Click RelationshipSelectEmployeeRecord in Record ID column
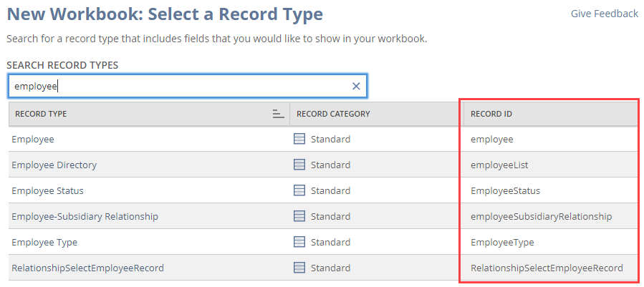Screen dimensions: 644x287 pyautogui.click(x=547, y=268)
